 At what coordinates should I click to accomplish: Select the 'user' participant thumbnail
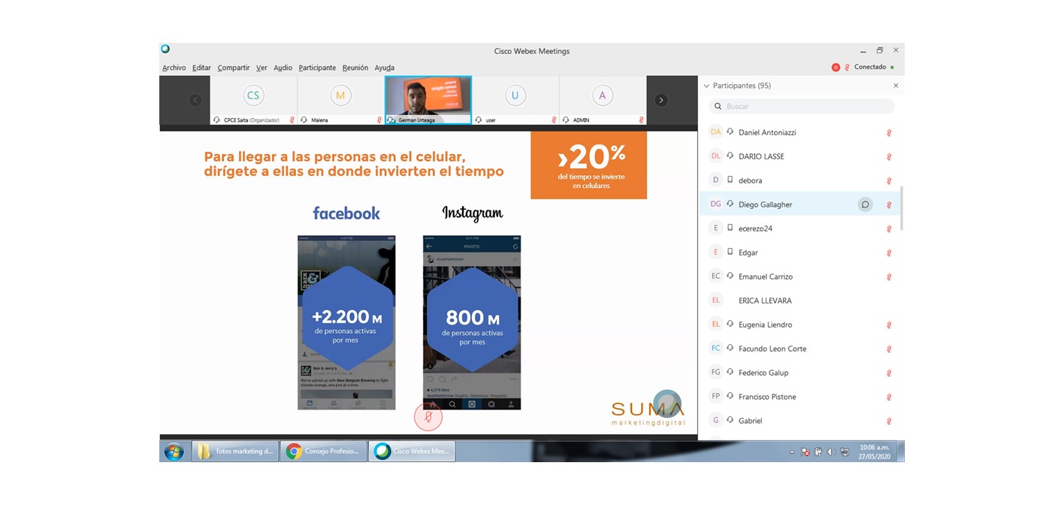click(515, 100)
